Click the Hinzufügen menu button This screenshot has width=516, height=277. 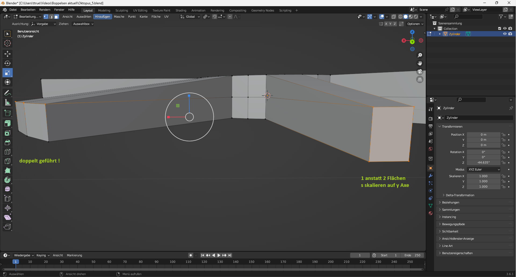tap(102, 17)
